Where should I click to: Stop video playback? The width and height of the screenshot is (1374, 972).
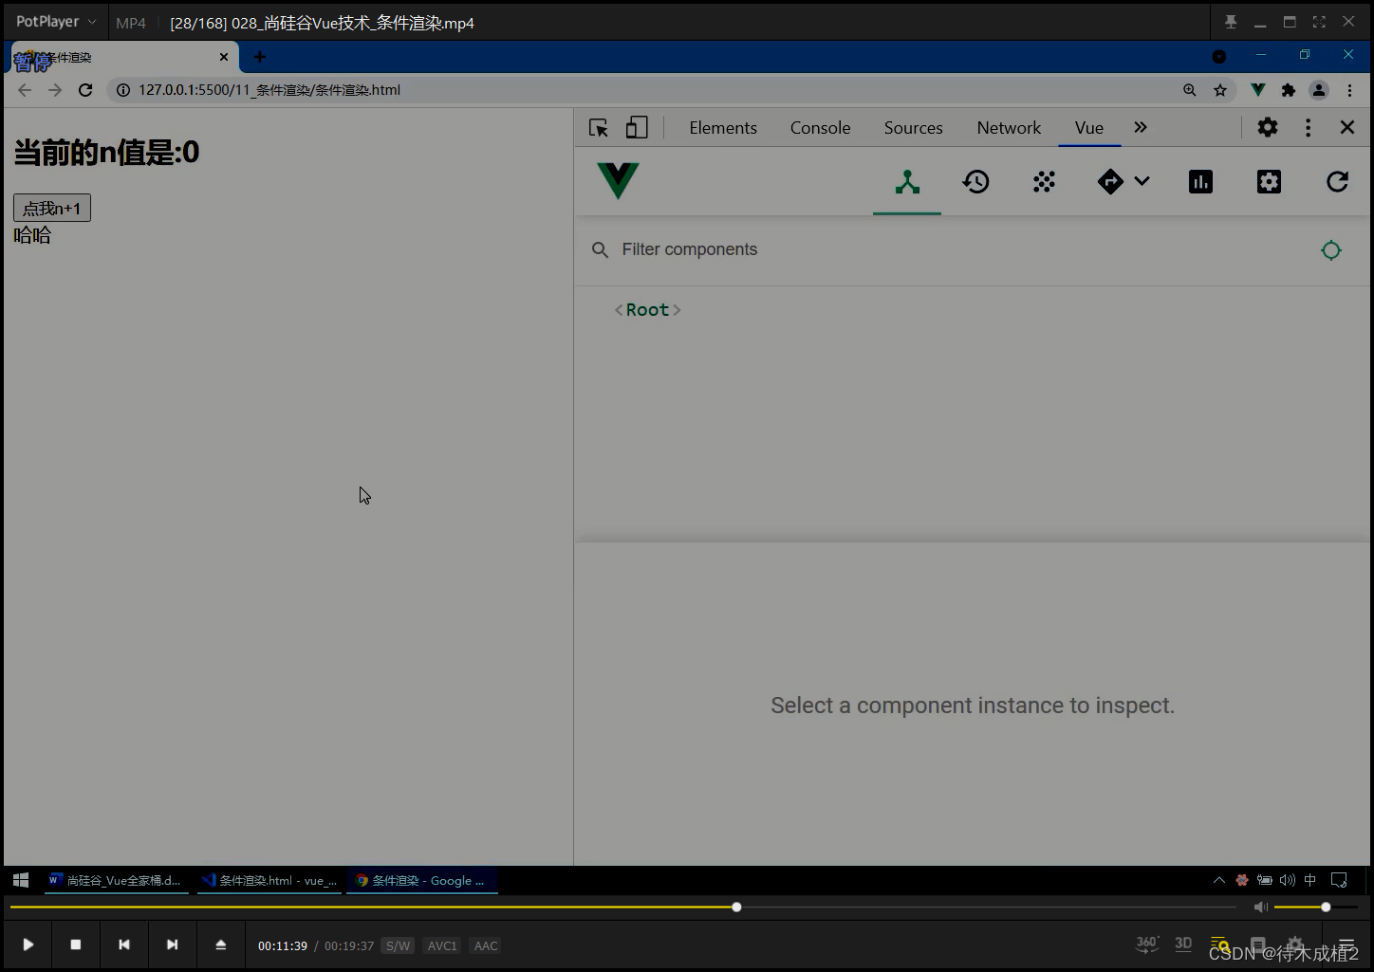click(x=76, y=944)
